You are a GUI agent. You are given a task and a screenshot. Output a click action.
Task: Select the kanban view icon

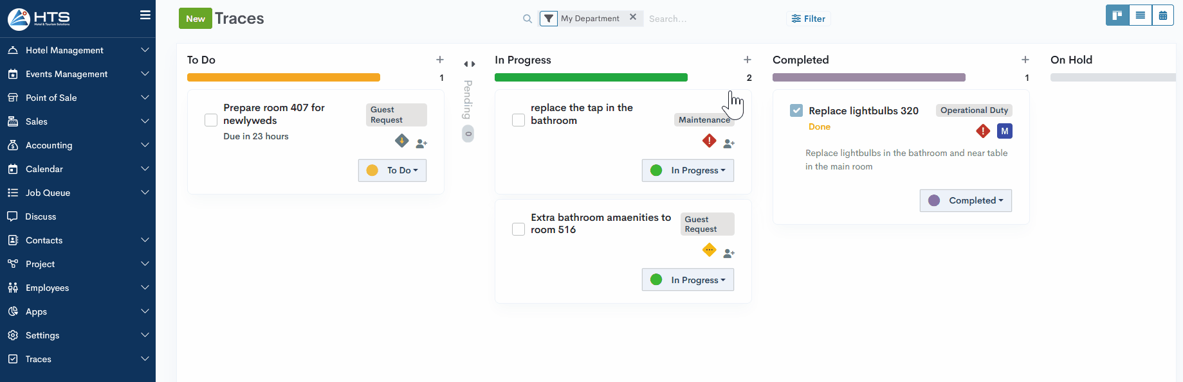click(x=1117, y=15)
